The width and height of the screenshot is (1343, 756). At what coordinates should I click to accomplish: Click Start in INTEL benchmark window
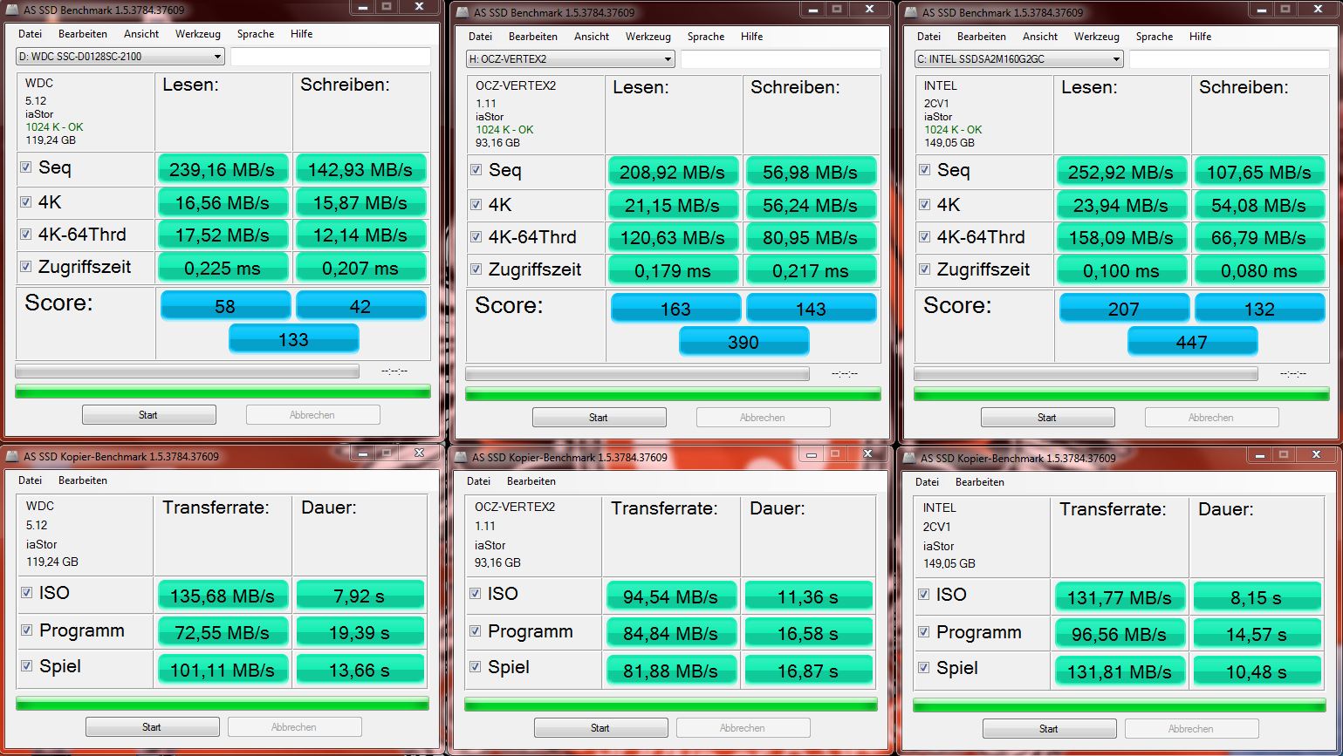1047,418
